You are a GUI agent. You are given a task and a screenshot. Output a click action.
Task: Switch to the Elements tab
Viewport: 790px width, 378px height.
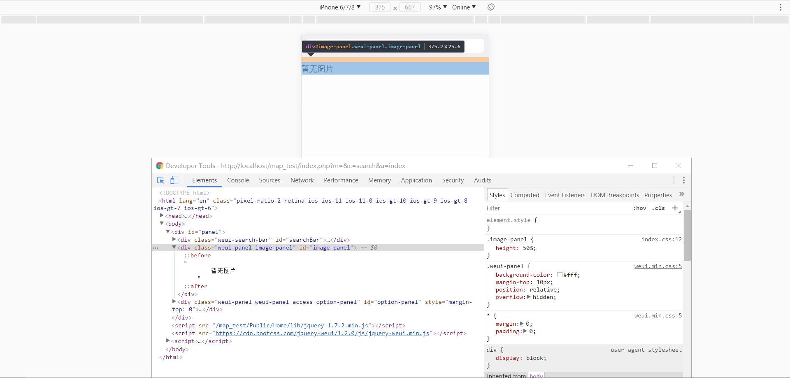point(204,180)
